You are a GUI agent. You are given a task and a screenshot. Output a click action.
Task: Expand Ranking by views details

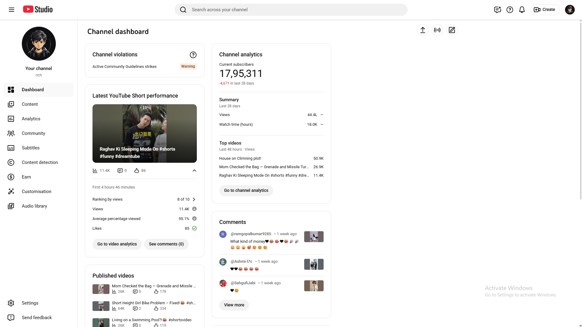click(194, 199)
